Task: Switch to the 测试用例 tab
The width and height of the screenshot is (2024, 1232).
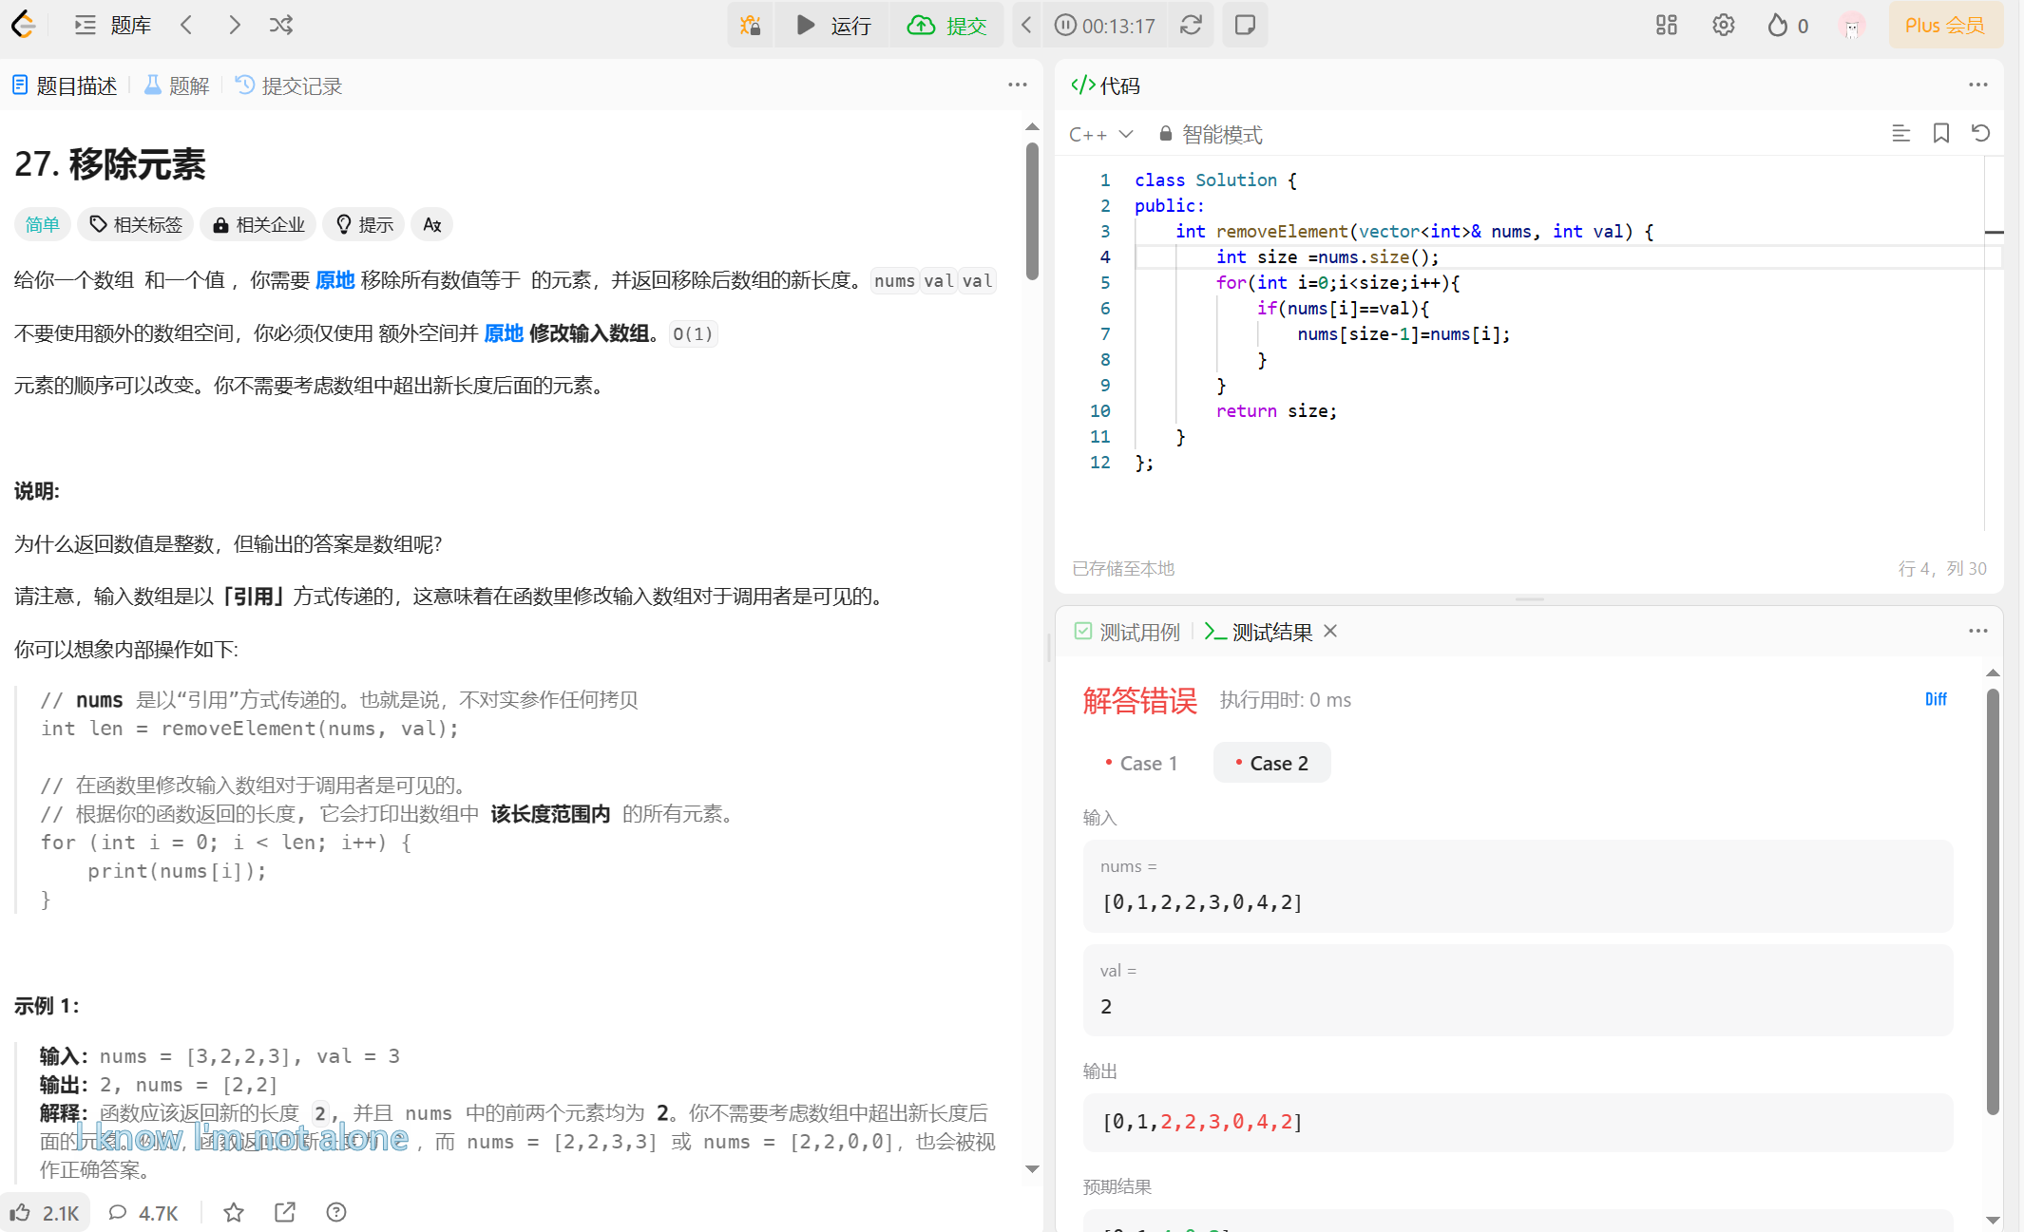Action: [1127, 632]
